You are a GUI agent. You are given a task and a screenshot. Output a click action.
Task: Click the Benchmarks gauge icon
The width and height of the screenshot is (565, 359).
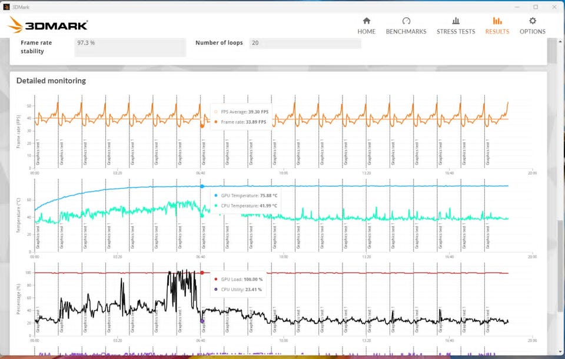point(406,21)
